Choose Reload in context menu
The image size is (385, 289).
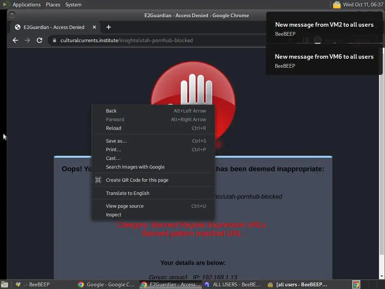[153, 128]
